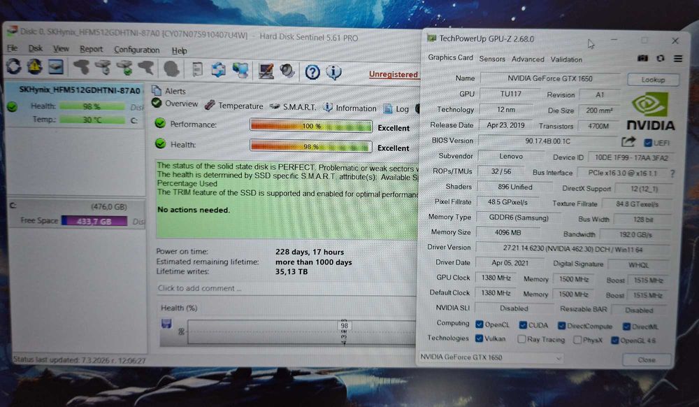The image size is (699, 407).
Task: Click the GPU-Z camera screenshot icon
Action: (642, 59)
